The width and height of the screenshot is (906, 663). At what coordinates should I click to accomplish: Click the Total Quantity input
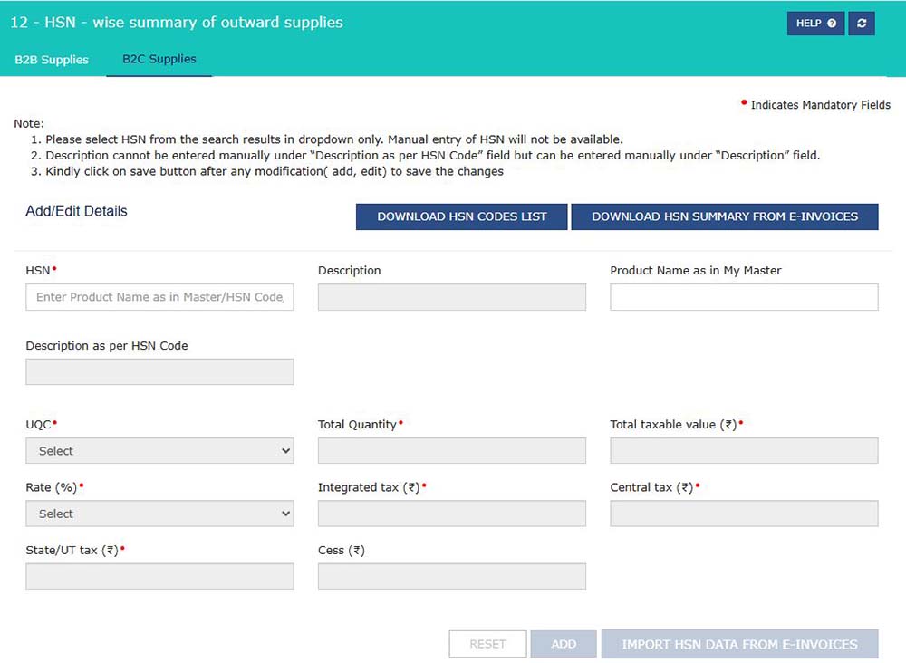(x=451, y=451)
